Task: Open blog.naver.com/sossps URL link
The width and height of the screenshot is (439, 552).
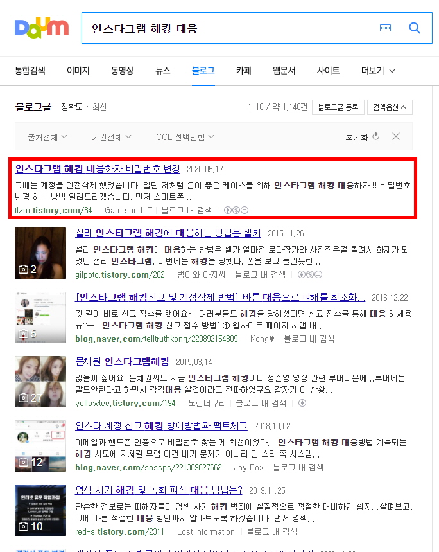Action: point(148,468)
